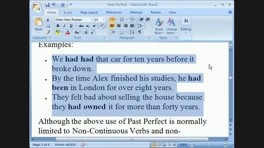This screenshot has width=264, height=148.
Task: Justify the selected text
Action: point(132,26)
